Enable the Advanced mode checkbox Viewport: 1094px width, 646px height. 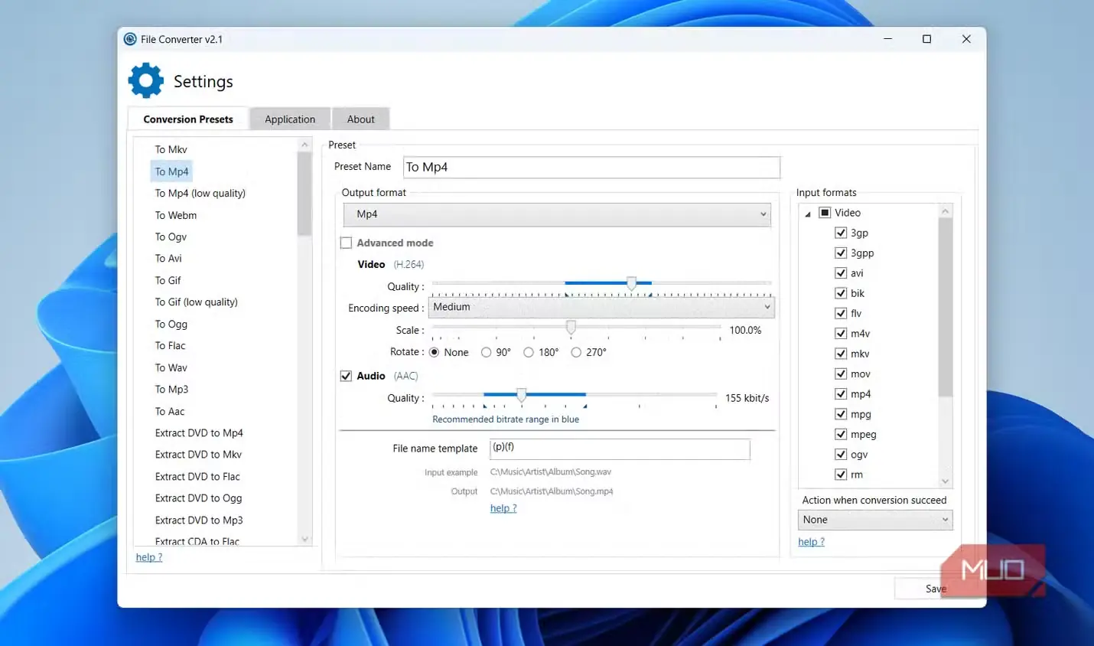tap(346, 243)
